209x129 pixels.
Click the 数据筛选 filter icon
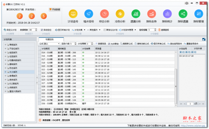(x=96, y=43)
